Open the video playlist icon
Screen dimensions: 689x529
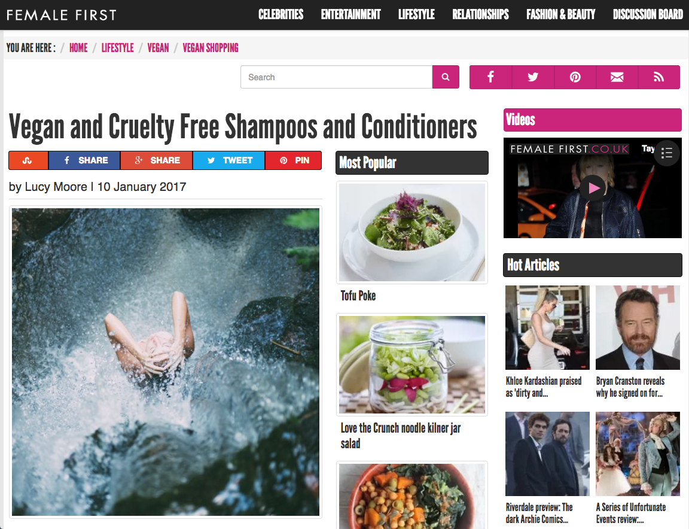(x=667, y=153)
